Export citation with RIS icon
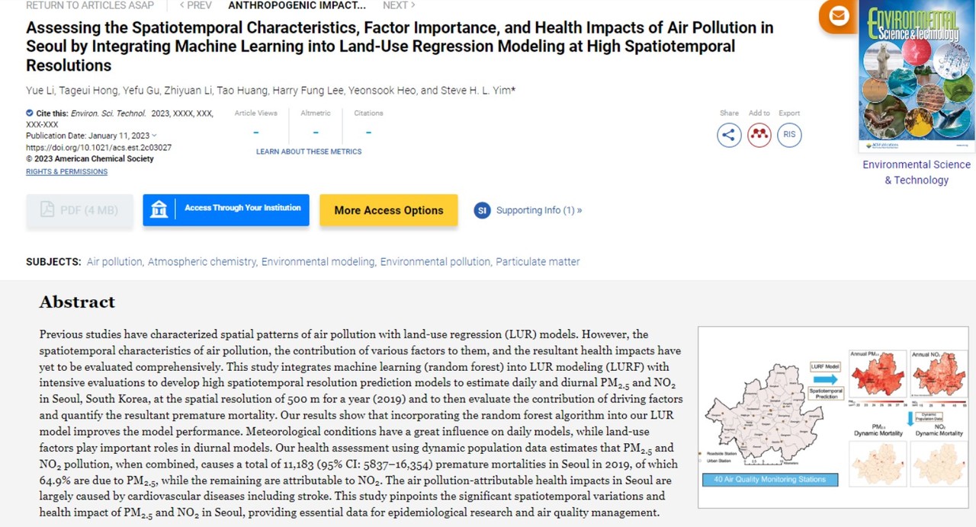This screenshot has height=527, width=976. tap(789, 135)
